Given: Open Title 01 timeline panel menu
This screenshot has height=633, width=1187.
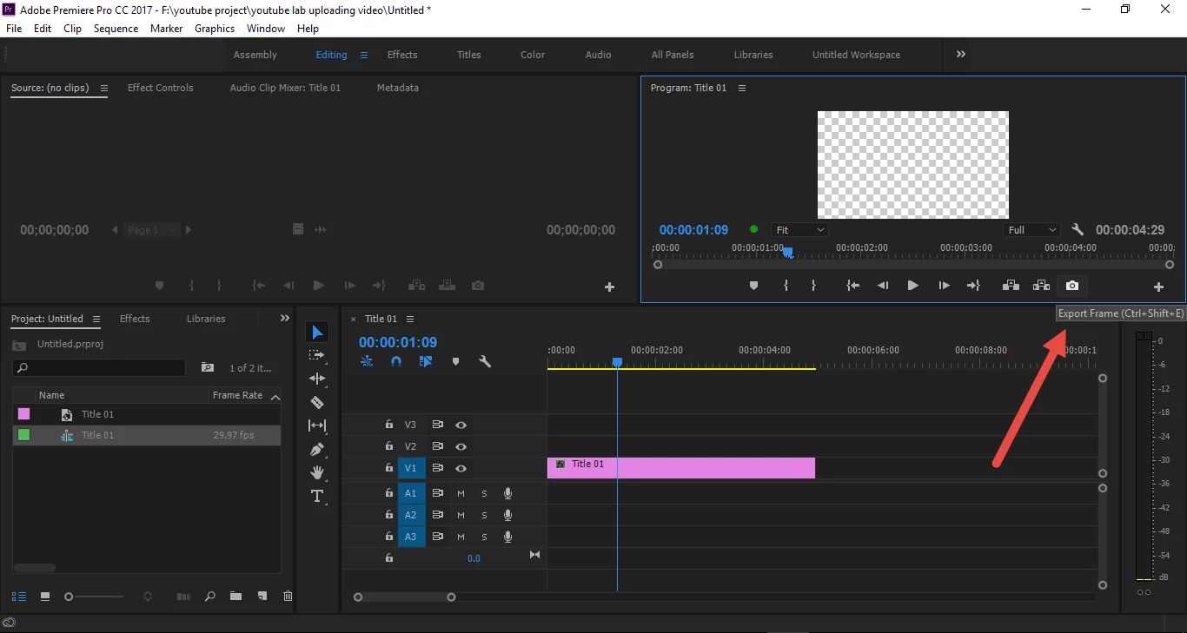Looking at the screenshot, I should click(x=410, y=319).
